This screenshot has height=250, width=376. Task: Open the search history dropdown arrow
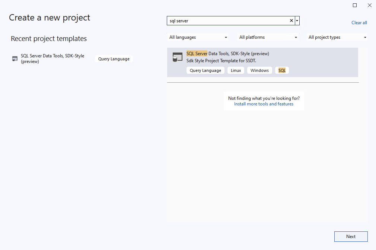point(297,20)
